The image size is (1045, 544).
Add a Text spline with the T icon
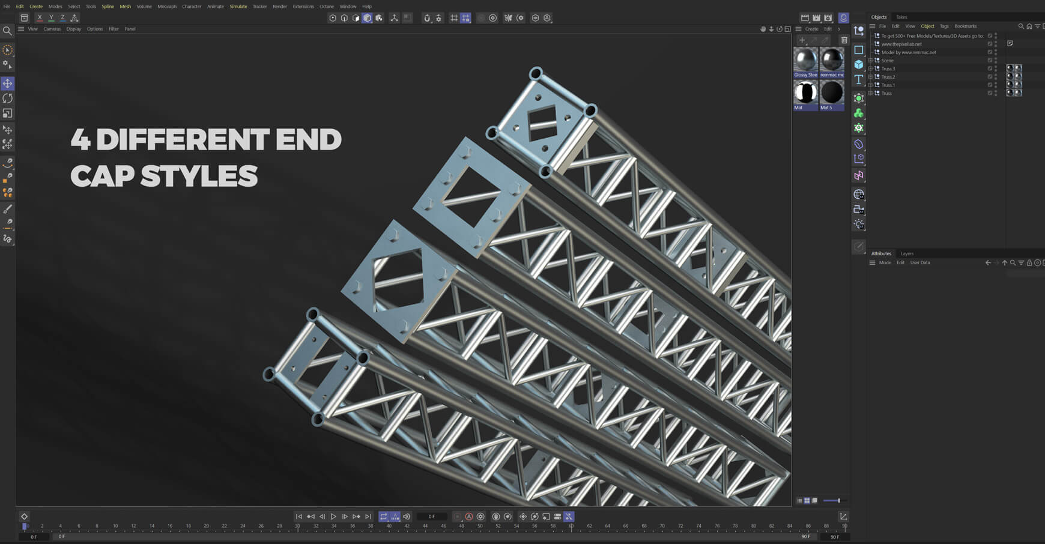coord(859,79)
